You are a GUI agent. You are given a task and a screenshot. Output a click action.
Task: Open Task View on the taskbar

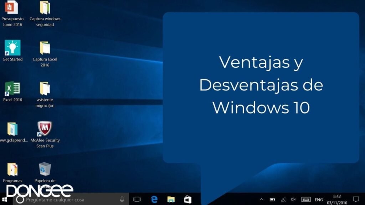137,199
